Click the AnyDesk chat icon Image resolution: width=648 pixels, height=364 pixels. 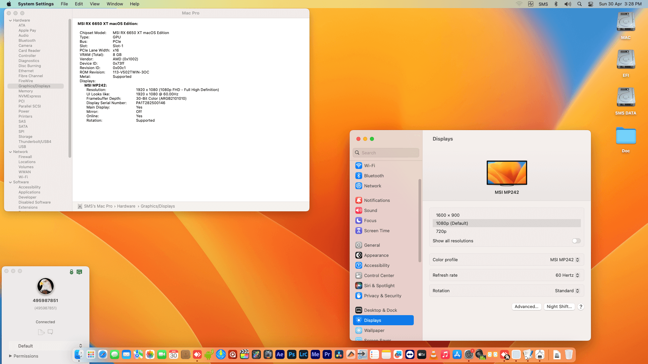[50, 332]
